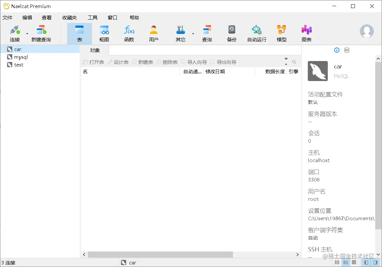Sort by Auto Increment (自动递...) column header
The width and height of the screenshot is (382, 267).
click(192, 71)
